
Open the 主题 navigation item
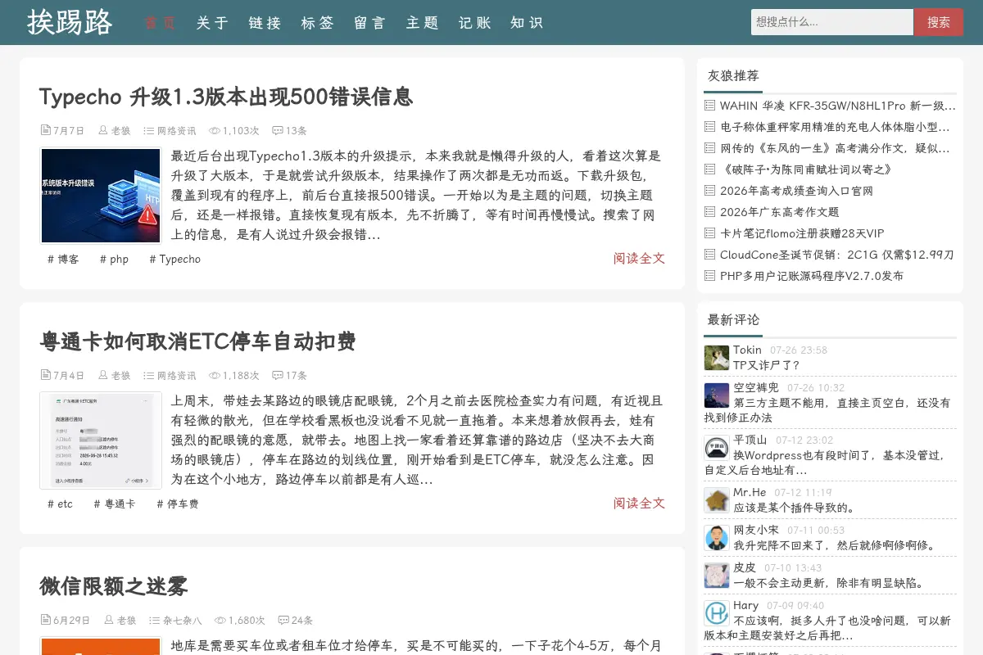coord(422,23)
